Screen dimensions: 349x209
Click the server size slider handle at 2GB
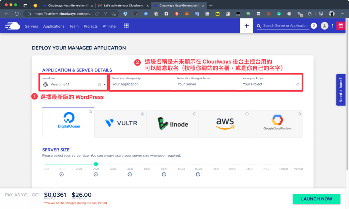pos(96,164)
